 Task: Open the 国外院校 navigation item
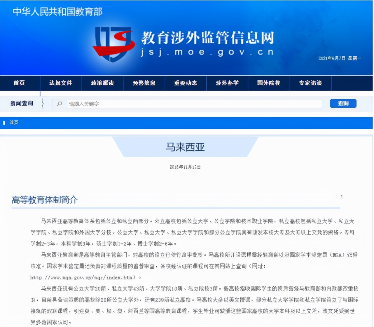coord(269,83)
